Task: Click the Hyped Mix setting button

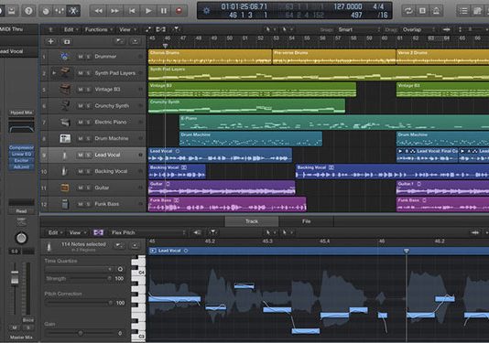Action: point(21,113)
